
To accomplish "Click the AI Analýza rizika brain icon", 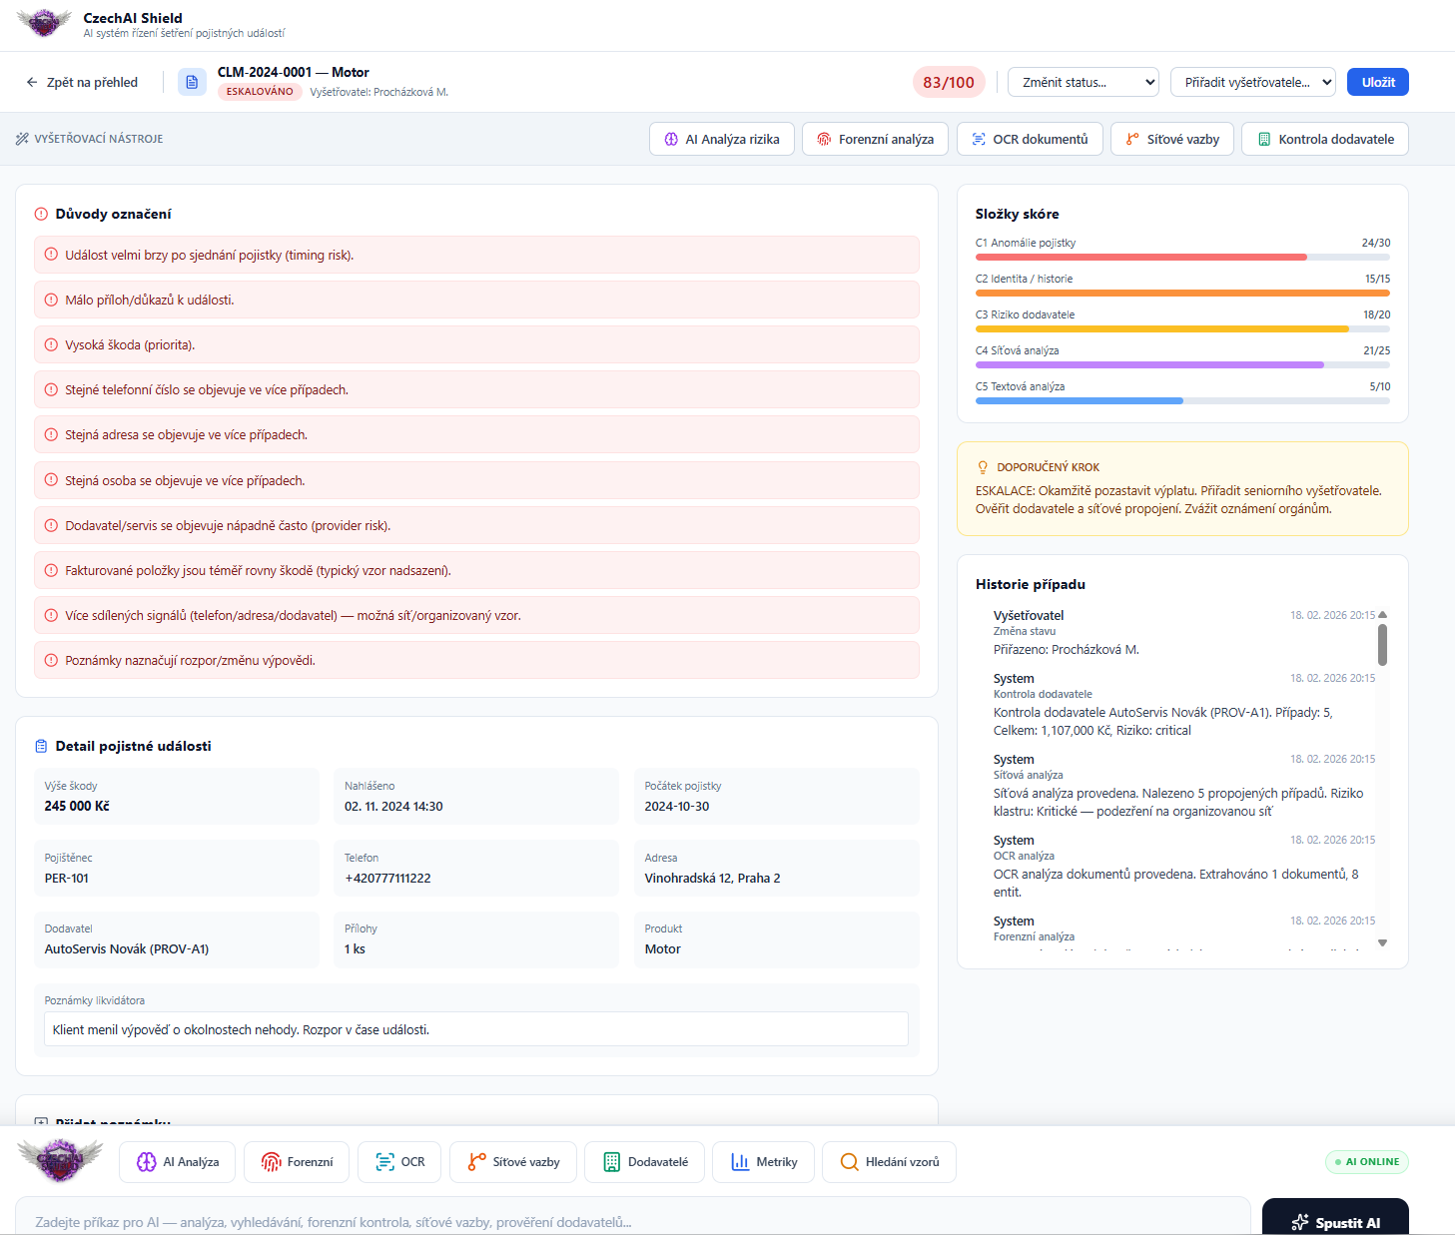I will pyautogui.click(x=671, y=139).
